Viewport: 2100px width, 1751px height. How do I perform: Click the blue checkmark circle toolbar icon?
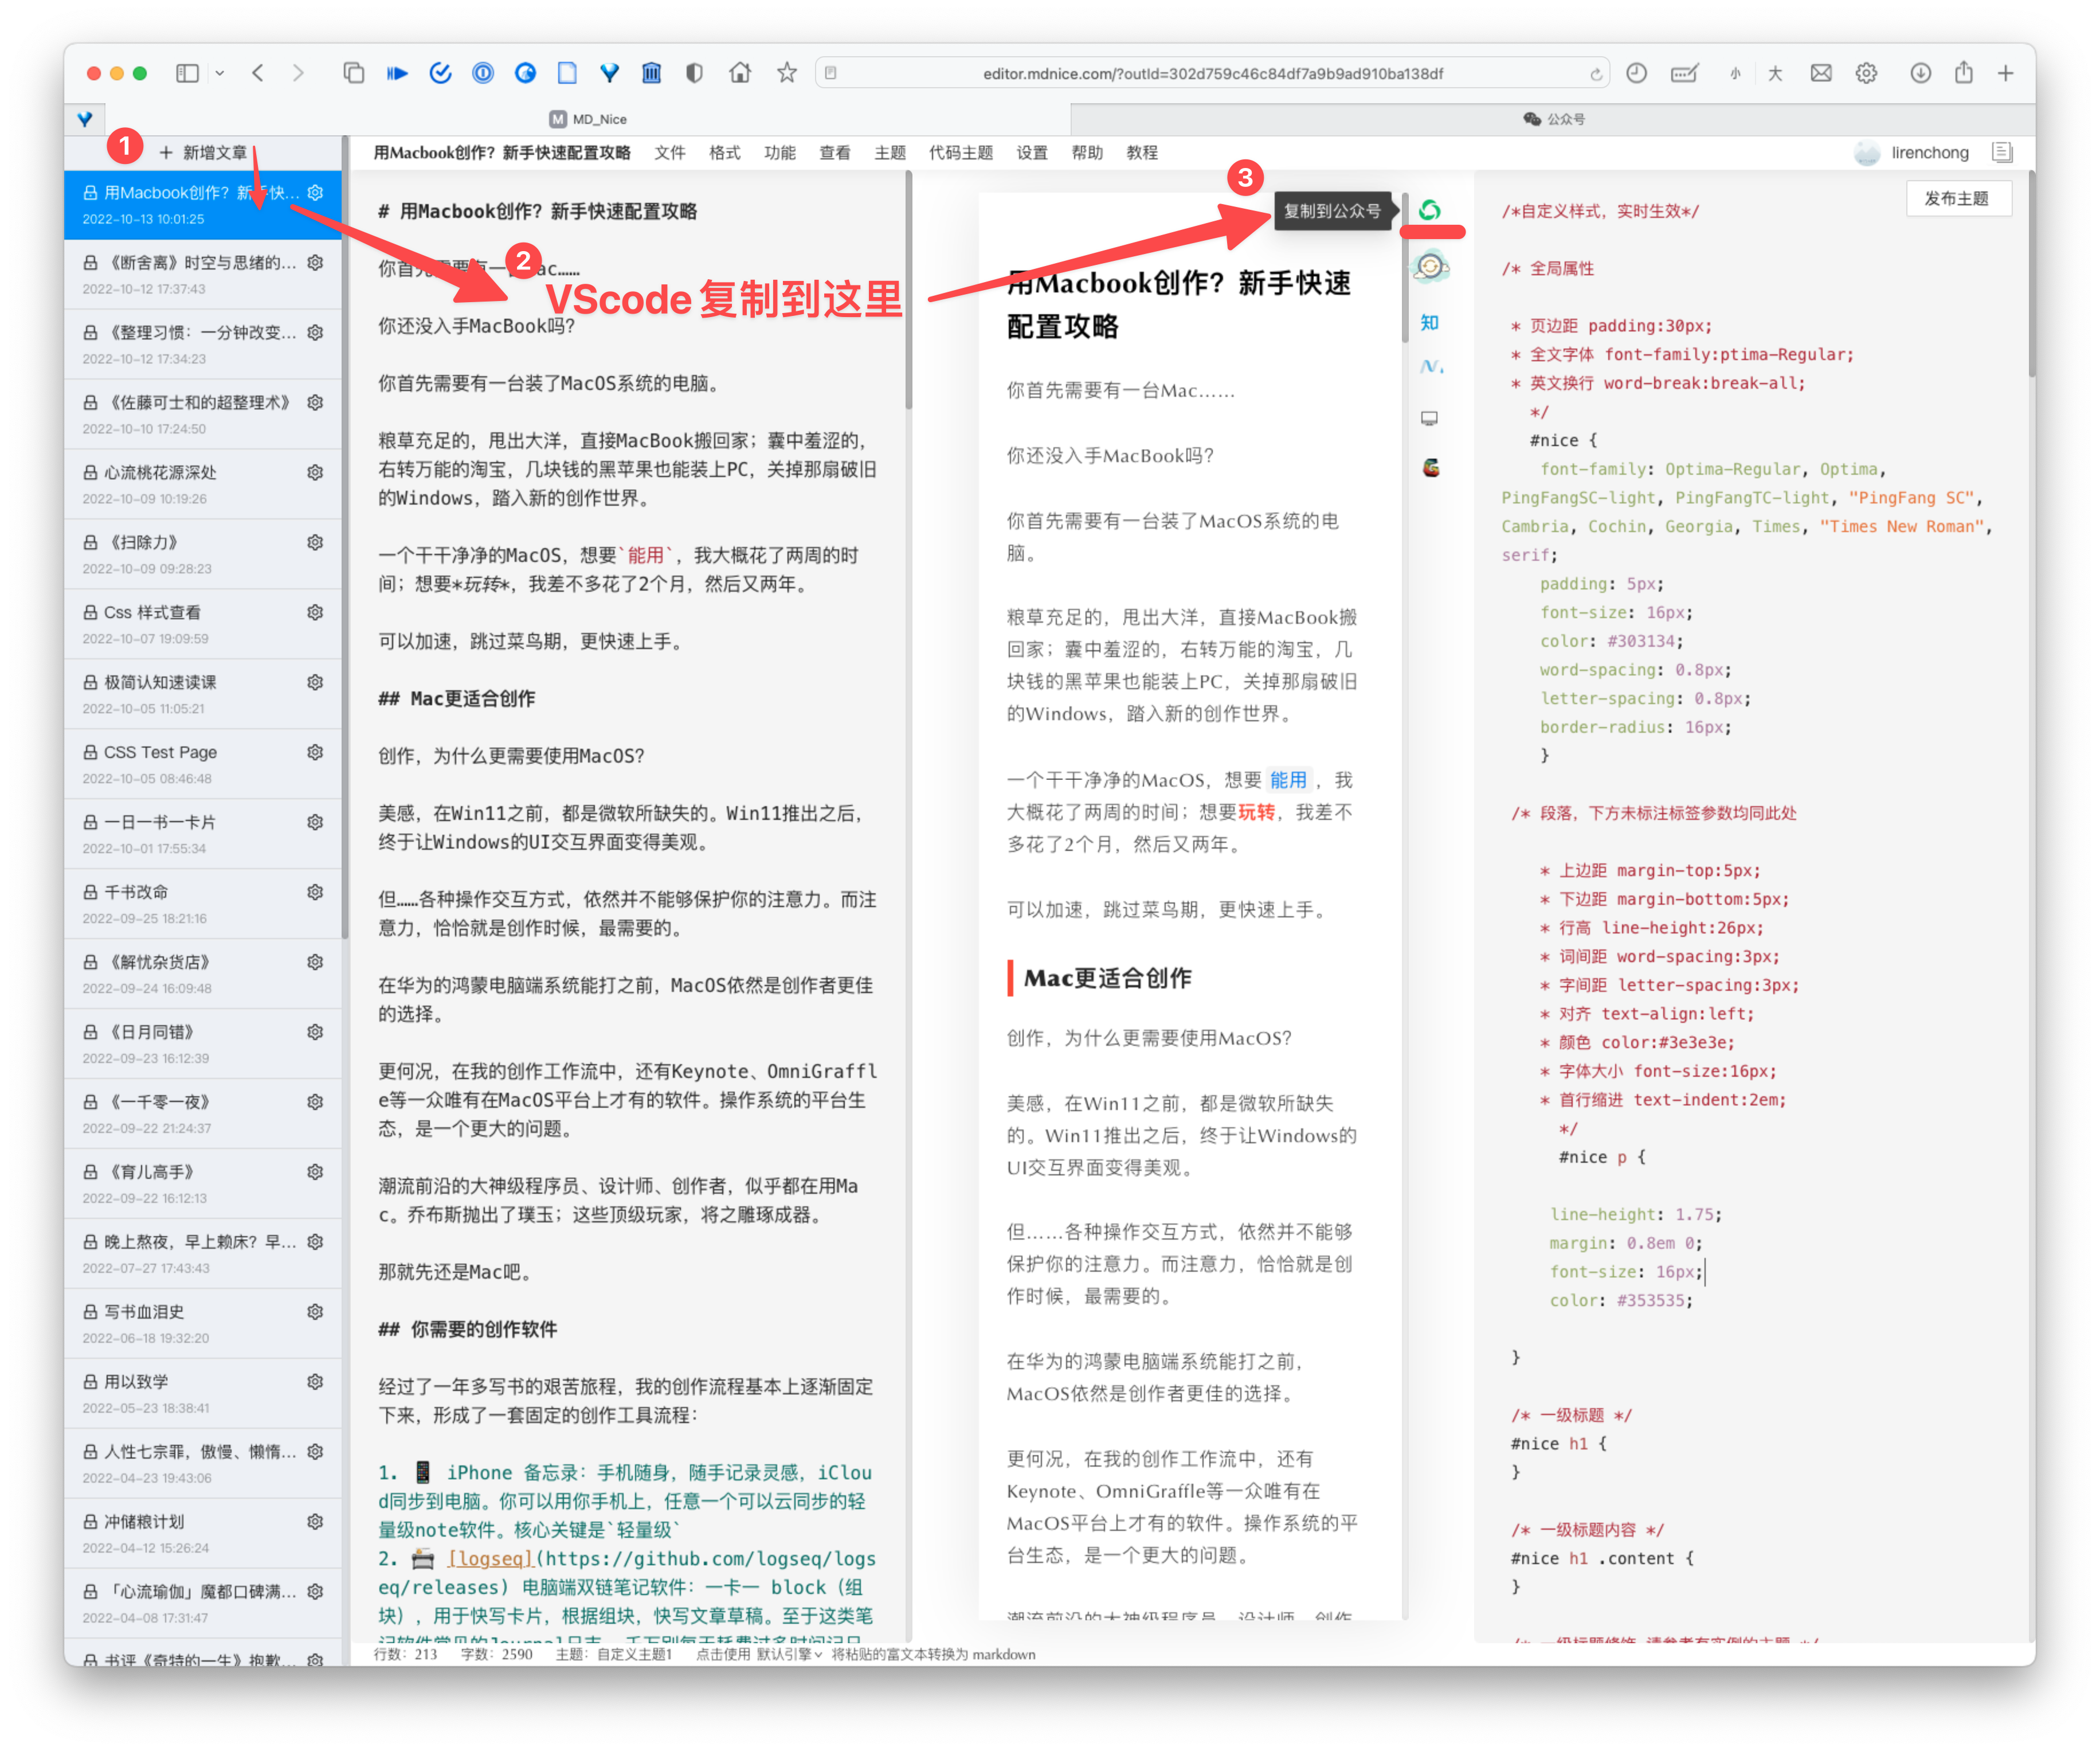coord(440,73)
